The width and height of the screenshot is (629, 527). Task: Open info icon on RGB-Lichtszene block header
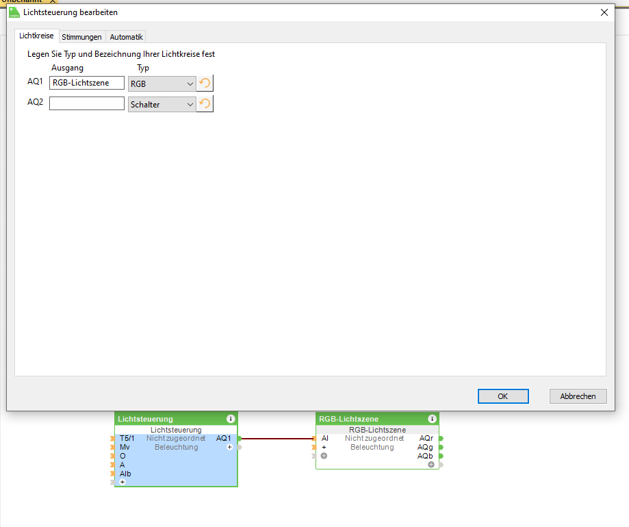click(x=432, y=419)
